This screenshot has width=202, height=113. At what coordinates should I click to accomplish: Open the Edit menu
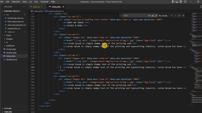(7, 2)
